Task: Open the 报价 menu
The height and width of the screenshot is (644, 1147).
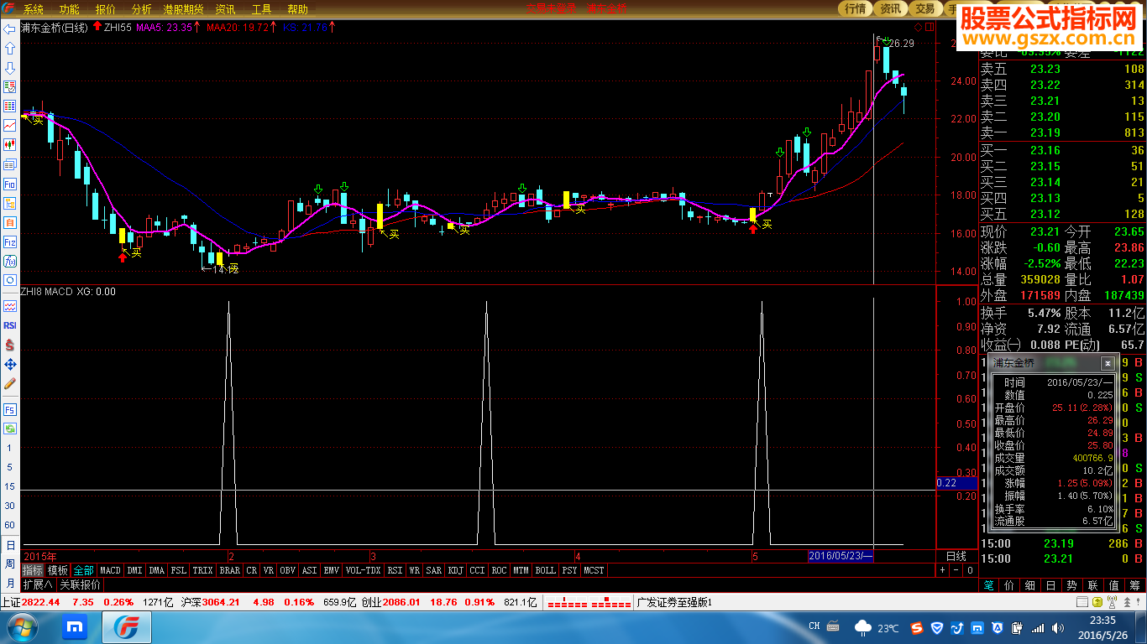Action: pos(106,9)
